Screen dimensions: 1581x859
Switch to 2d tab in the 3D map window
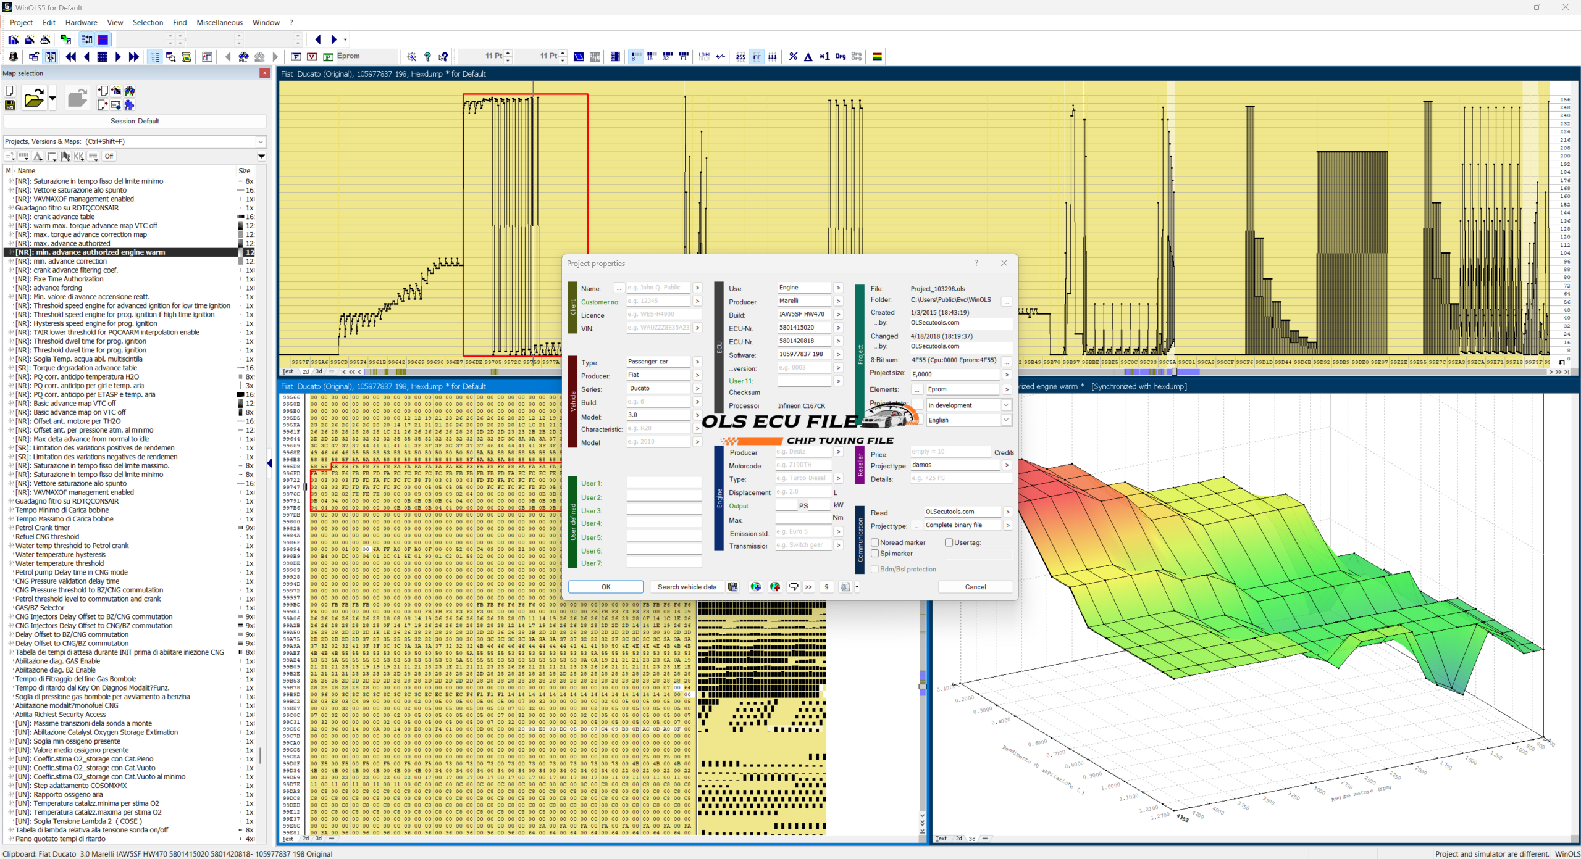(958, 839)
